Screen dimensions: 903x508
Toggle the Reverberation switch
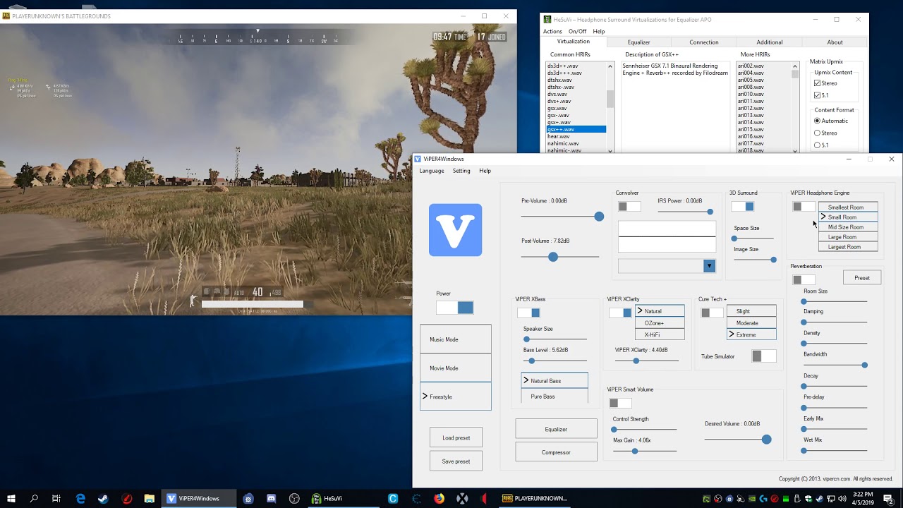804,280
